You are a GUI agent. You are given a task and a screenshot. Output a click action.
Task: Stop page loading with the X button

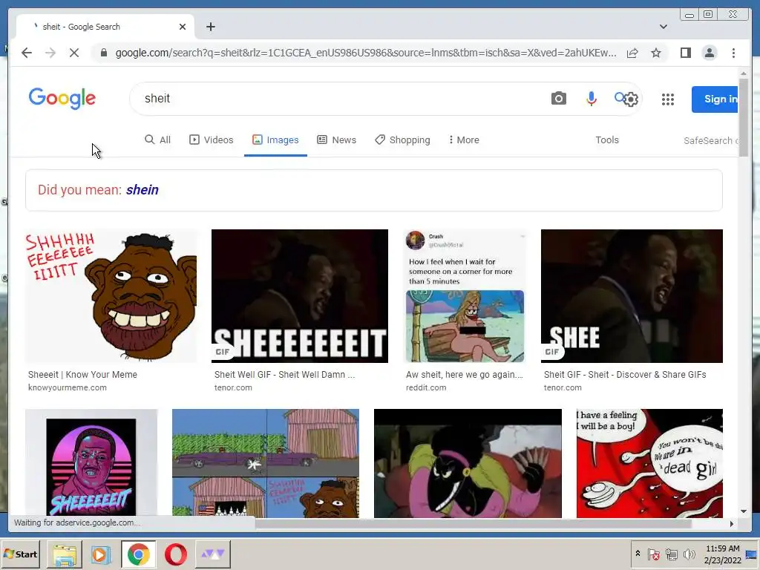tap(74, 53)
